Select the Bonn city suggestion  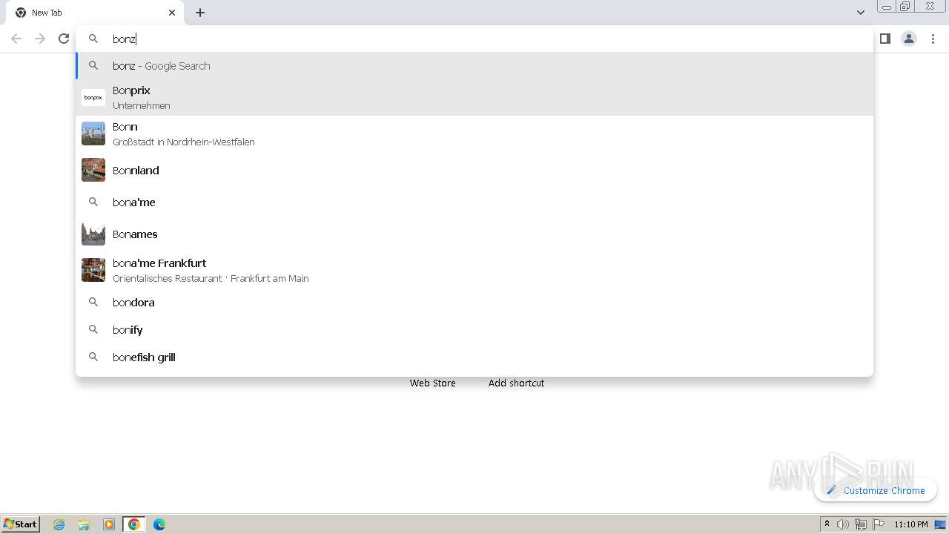pyautogui.click(x=474, y=133)
